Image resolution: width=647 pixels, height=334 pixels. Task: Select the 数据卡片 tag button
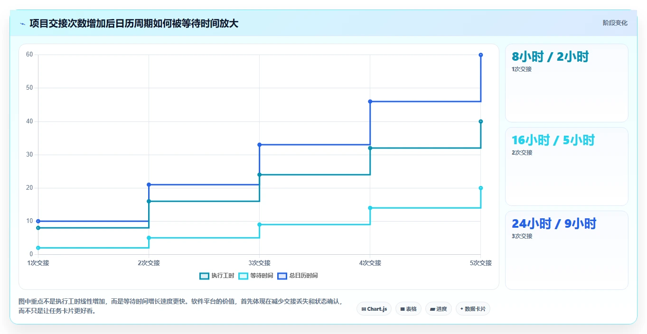point(473,309)
